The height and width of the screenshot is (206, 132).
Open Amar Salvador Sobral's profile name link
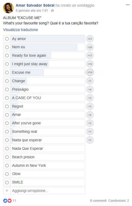click(35, 5)
